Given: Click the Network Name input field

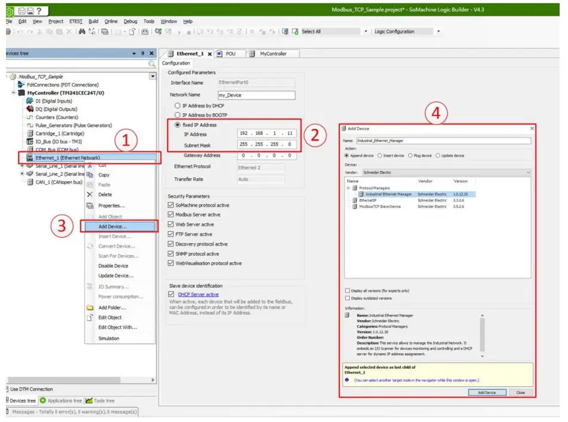Looking at the screenshot, I should pyautogui.click(x=257, y=95).
